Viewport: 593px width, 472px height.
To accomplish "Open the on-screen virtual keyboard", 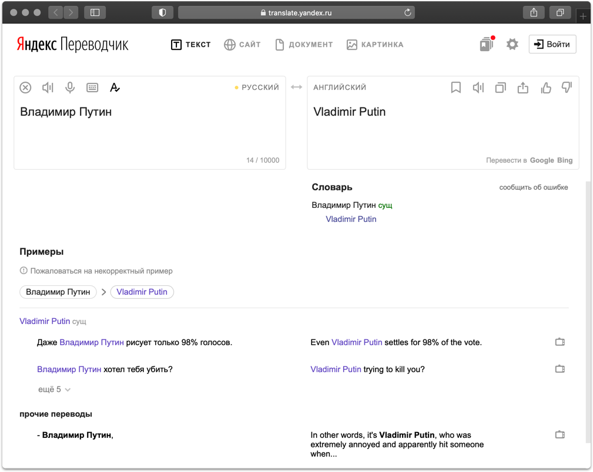I will click(x=92, y=87).
